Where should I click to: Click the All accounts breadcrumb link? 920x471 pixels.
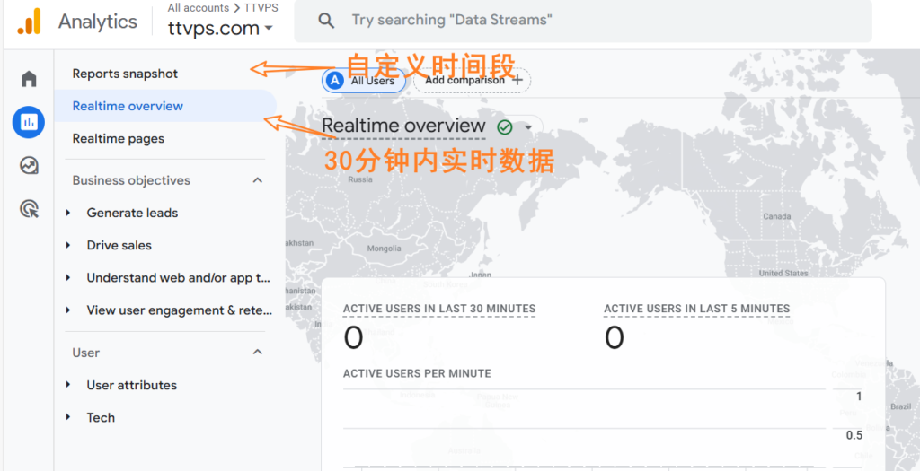[199, 8]
